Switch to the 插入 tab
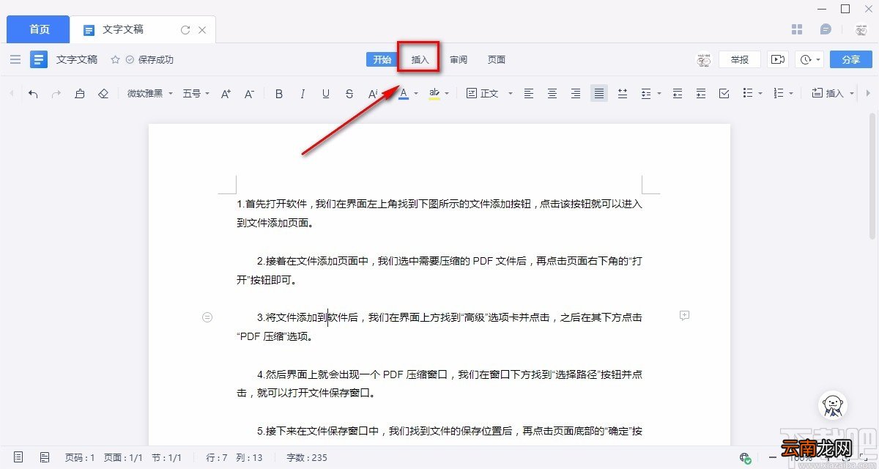The image size is (879, 469). pos(420,59)
